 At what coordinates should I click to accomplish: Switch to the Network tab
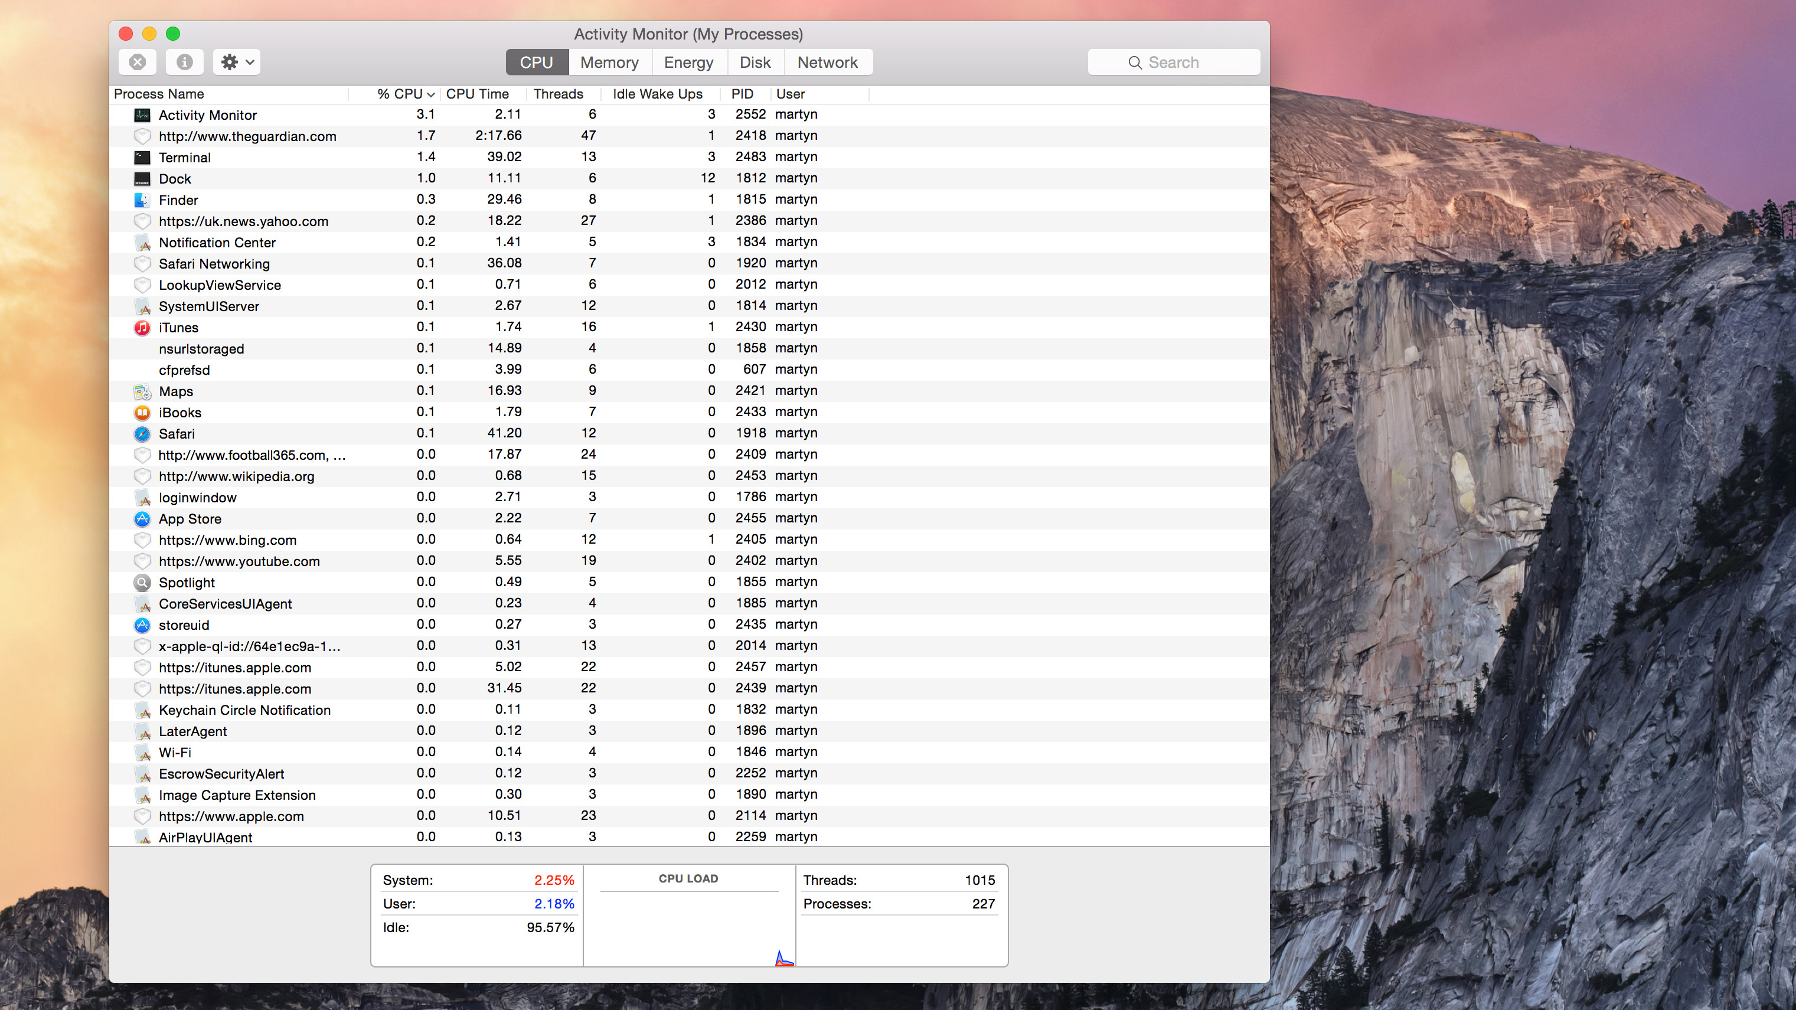click(828, 62)
